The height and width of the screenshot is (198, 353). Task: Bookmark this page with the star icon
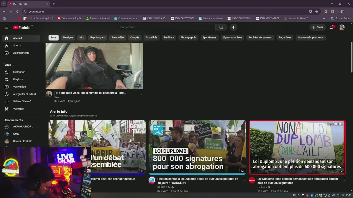click(x=317, y=12)
